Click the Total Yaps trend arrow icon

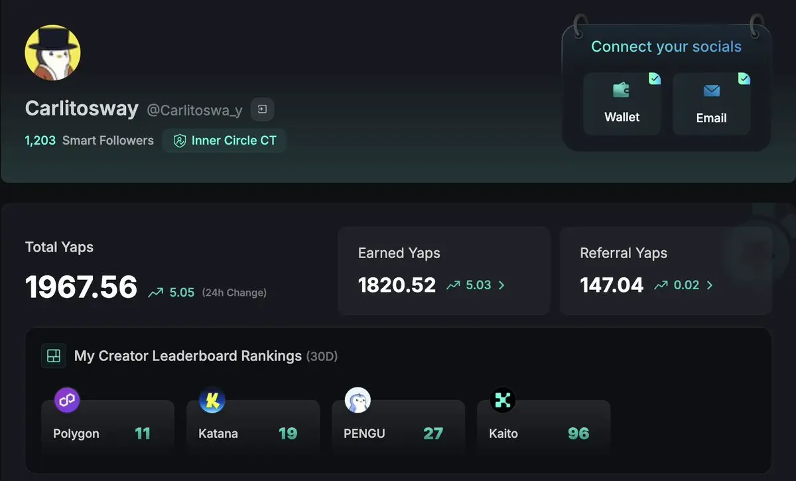155,293
